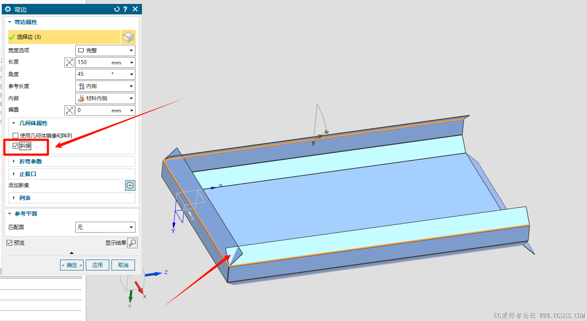Open the 偏置 mm unit dropdown arrow
Image resolution: width=587 pixels, height=321 pixels.
[132, 111]
